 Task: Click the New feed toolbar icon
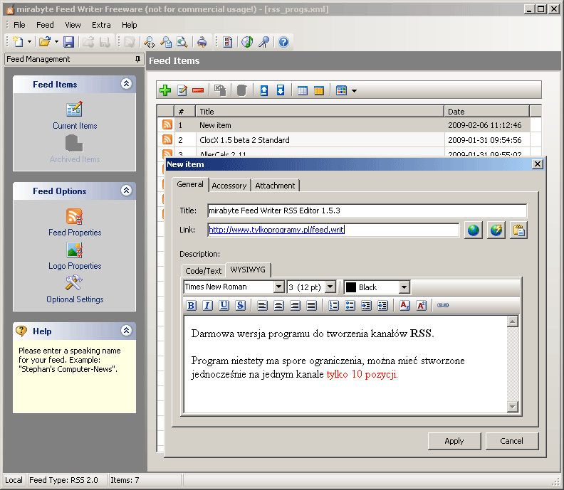click(x=18, y=42)
